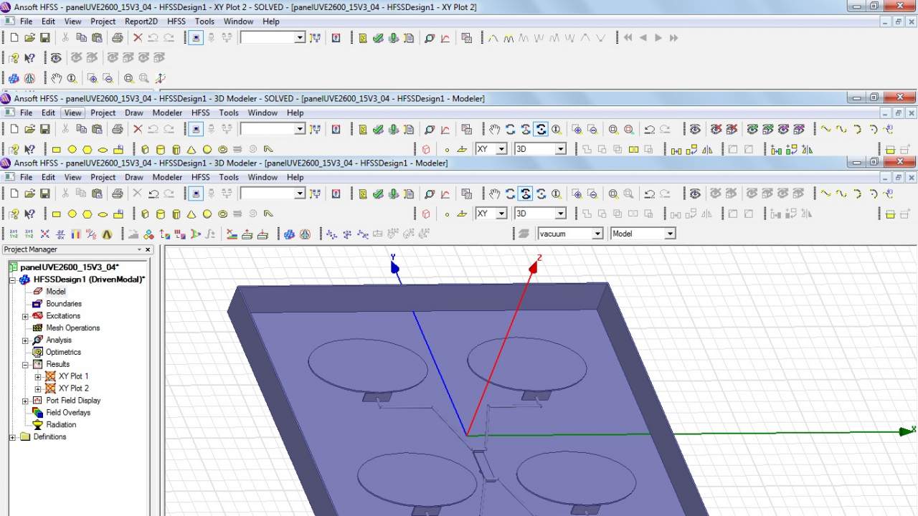Viewport: 918px width, 516px height.
Task: Click the Field Overlays icon in the project tree
Action: click(38, 413)
